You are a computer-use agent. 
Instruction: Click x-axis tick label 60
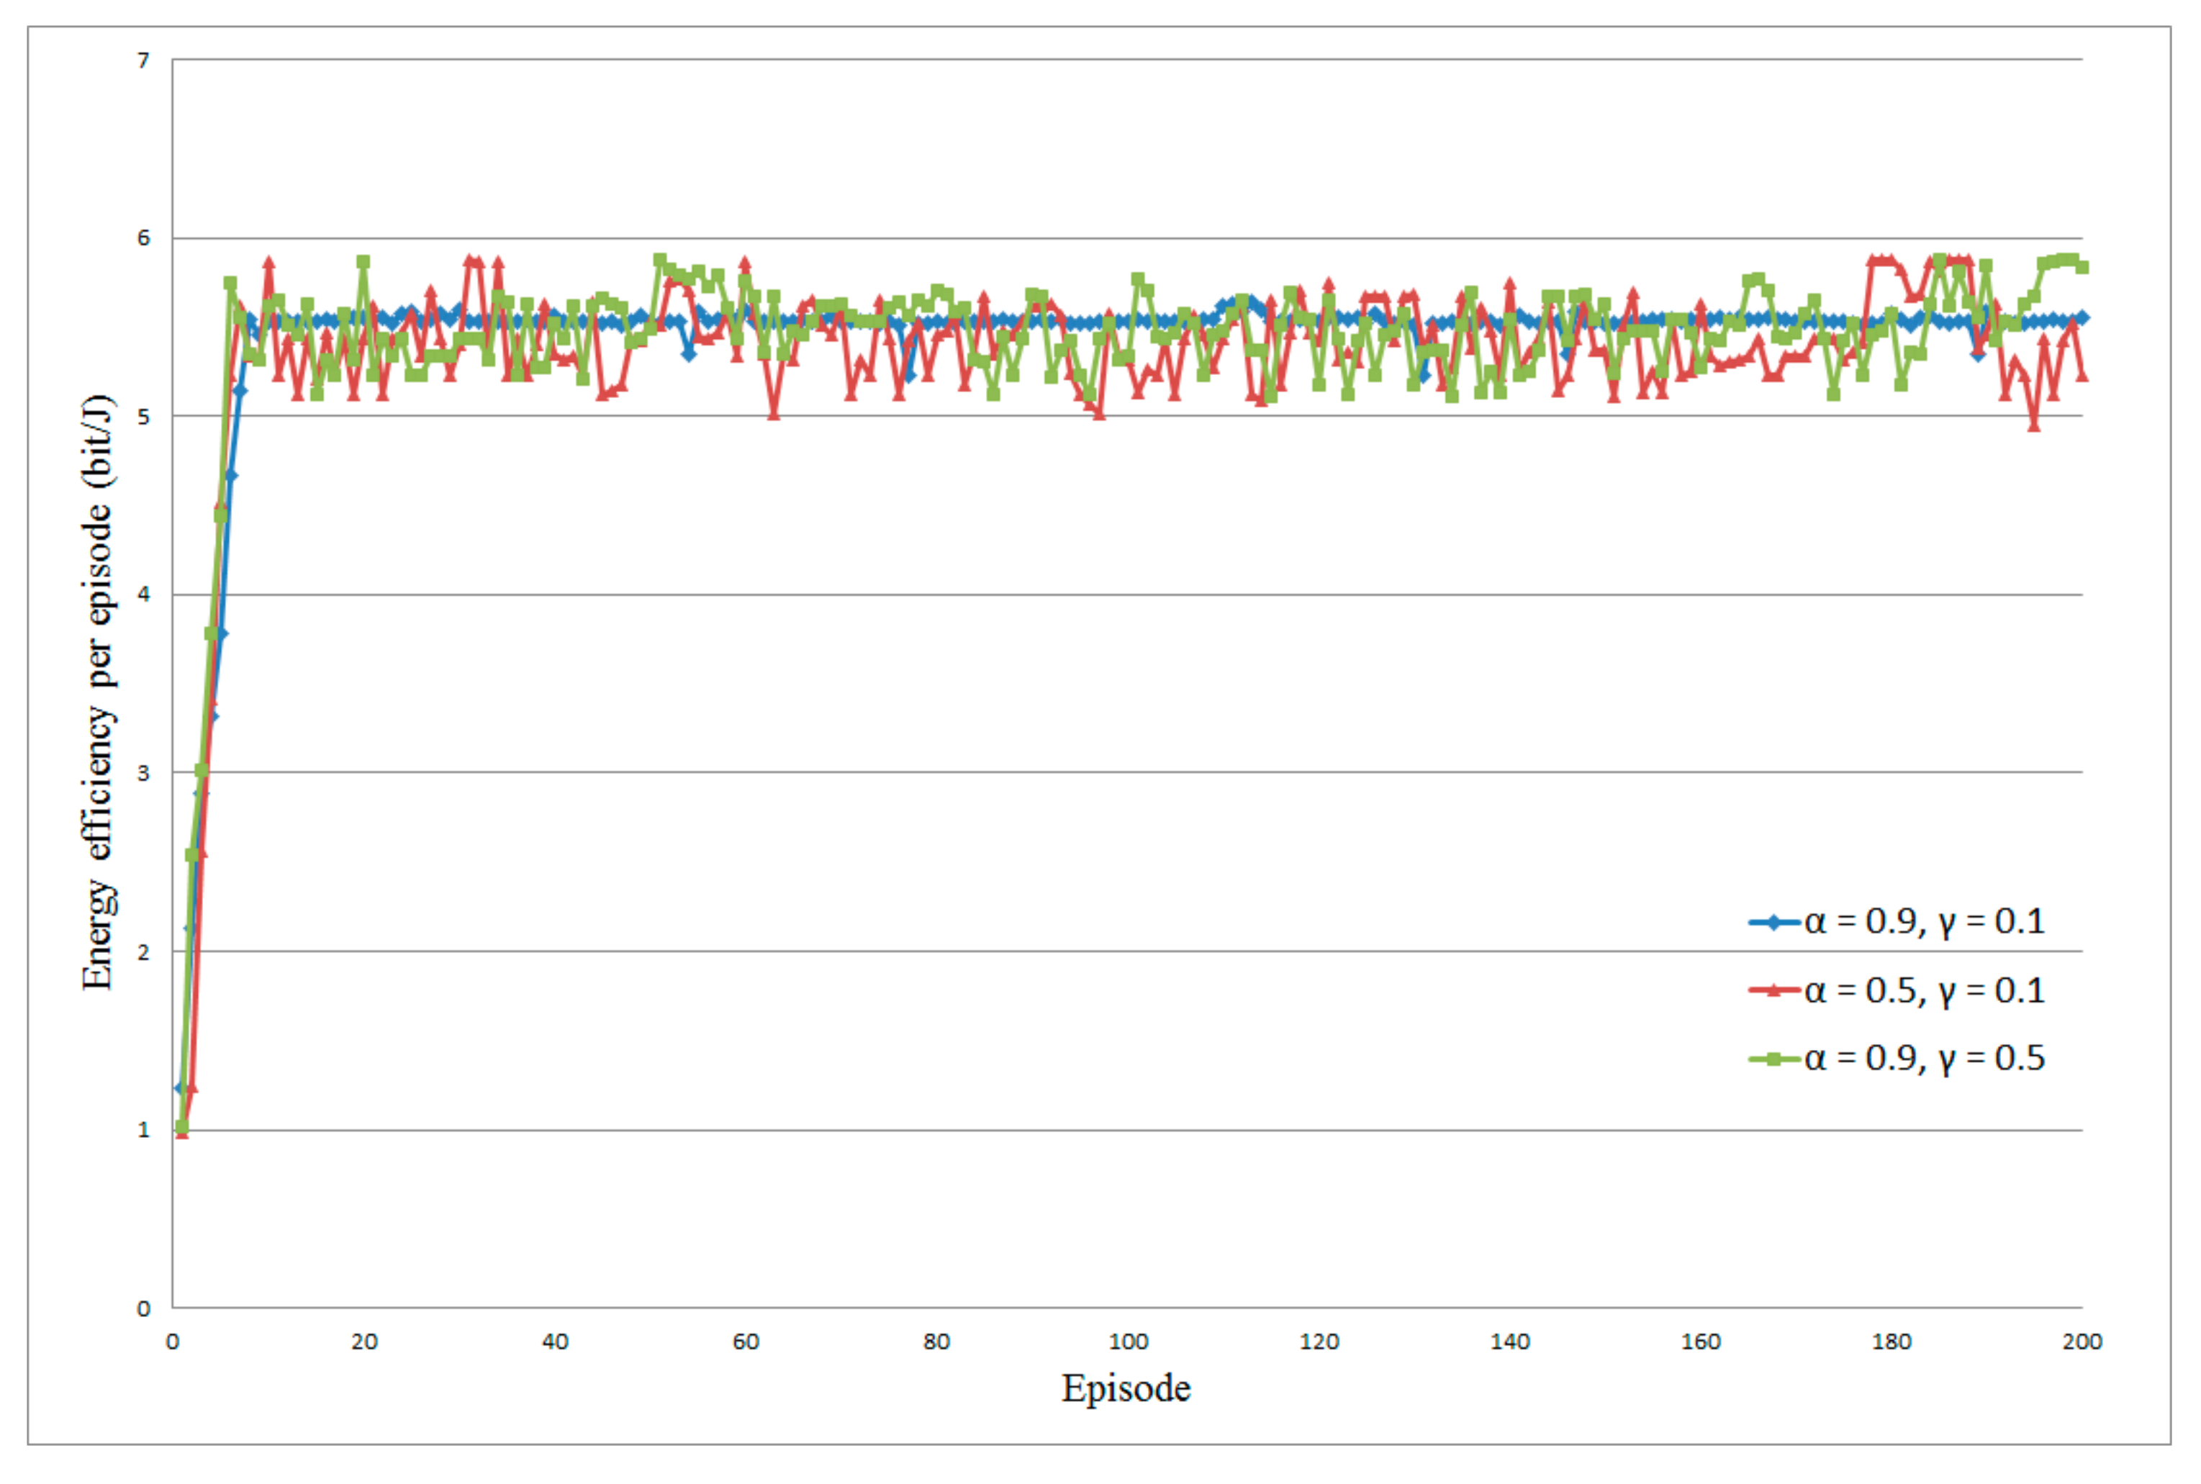coord(746,1341)
